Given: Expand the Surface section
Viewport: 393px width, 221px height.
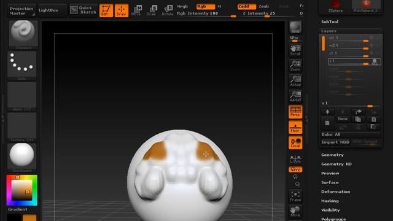Looking at the screenshot, I should coord(330,182).
